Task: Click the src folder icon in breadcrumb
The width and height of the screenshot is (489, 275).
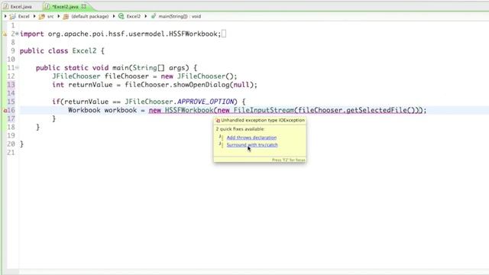Action: click(x=42, y=17)
